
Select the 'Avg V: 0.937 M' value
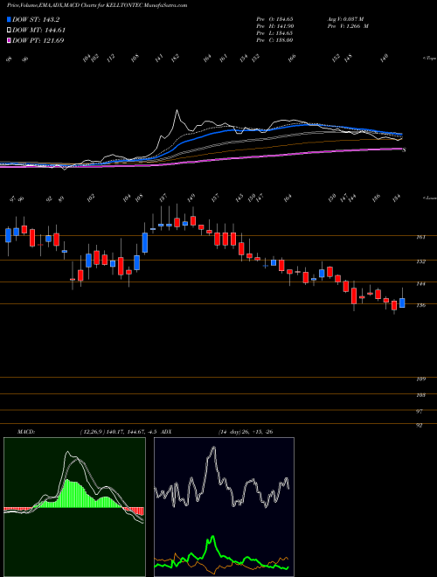click(x=345, y=18)
